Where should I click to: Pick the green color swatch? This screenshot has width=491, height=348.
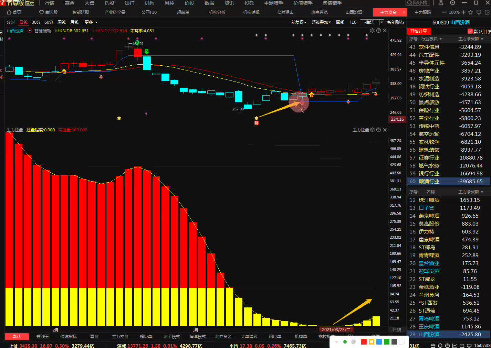point(386,342)
